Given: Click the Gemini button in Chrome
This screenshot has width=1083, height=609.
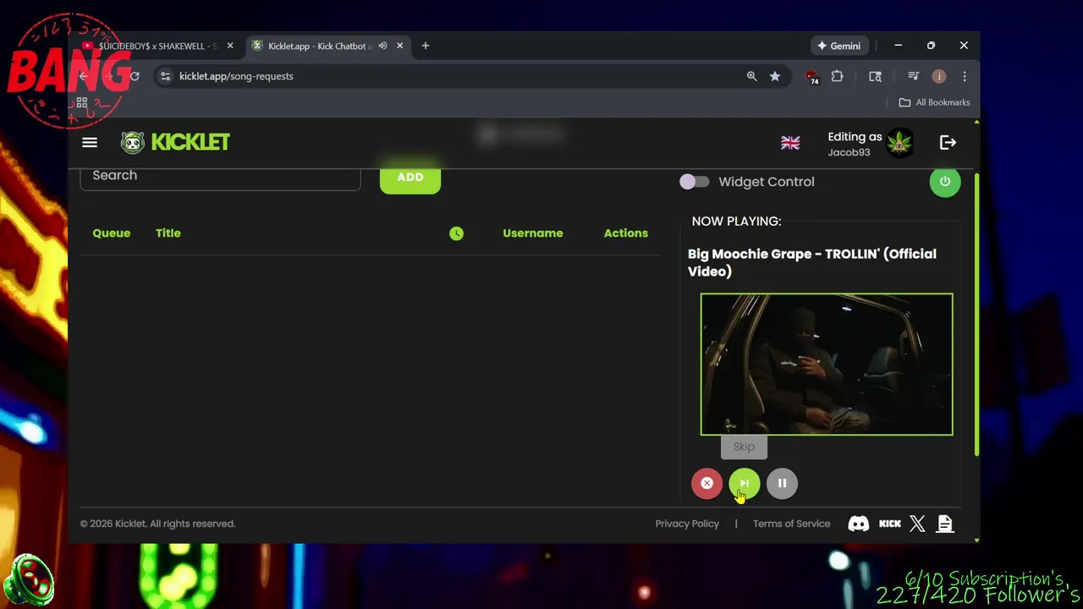Looking at the screenshot, I should [x=838, y=46].
